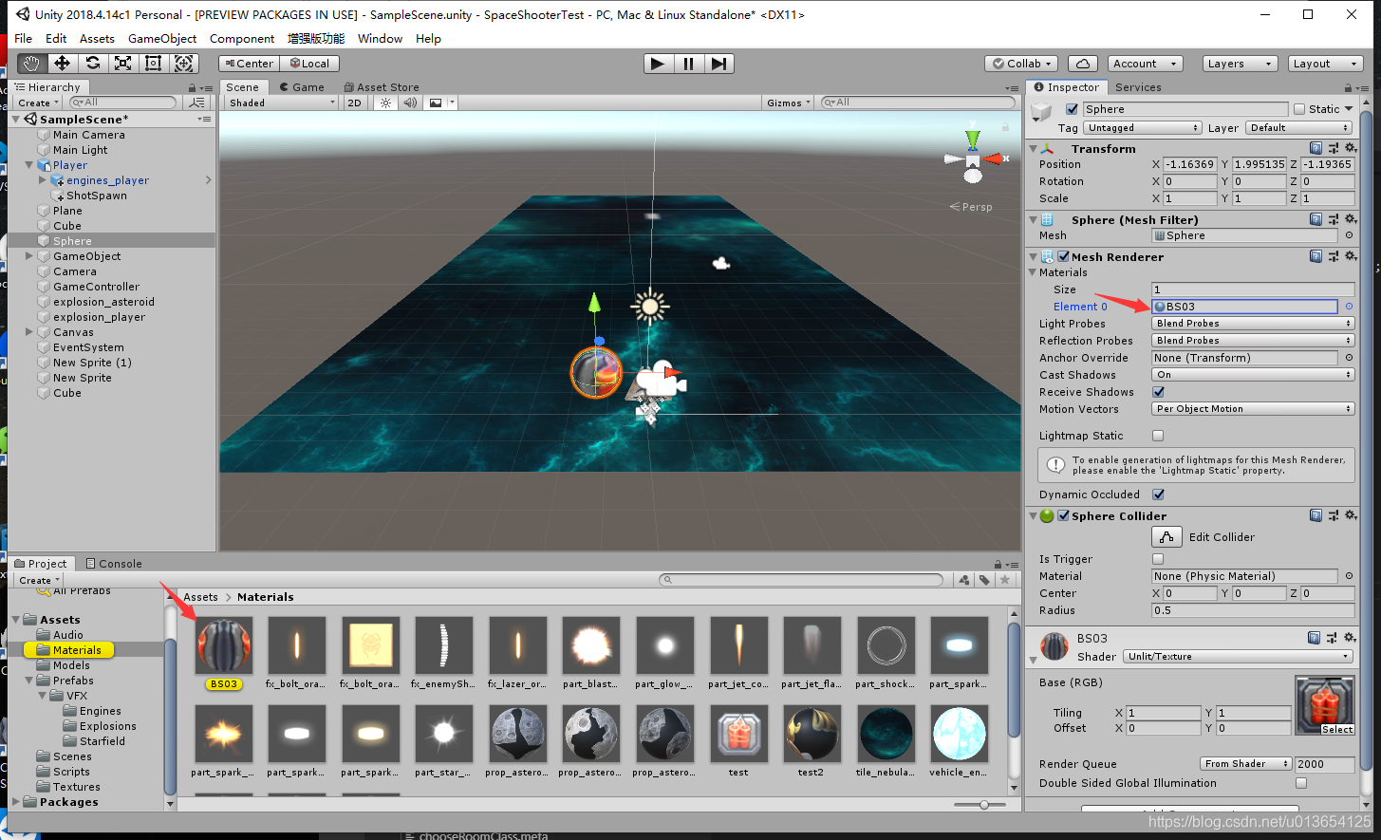Enable Is Trigger checkbox
This screenshot has width=1381, height=840.
pos(1158,559)
